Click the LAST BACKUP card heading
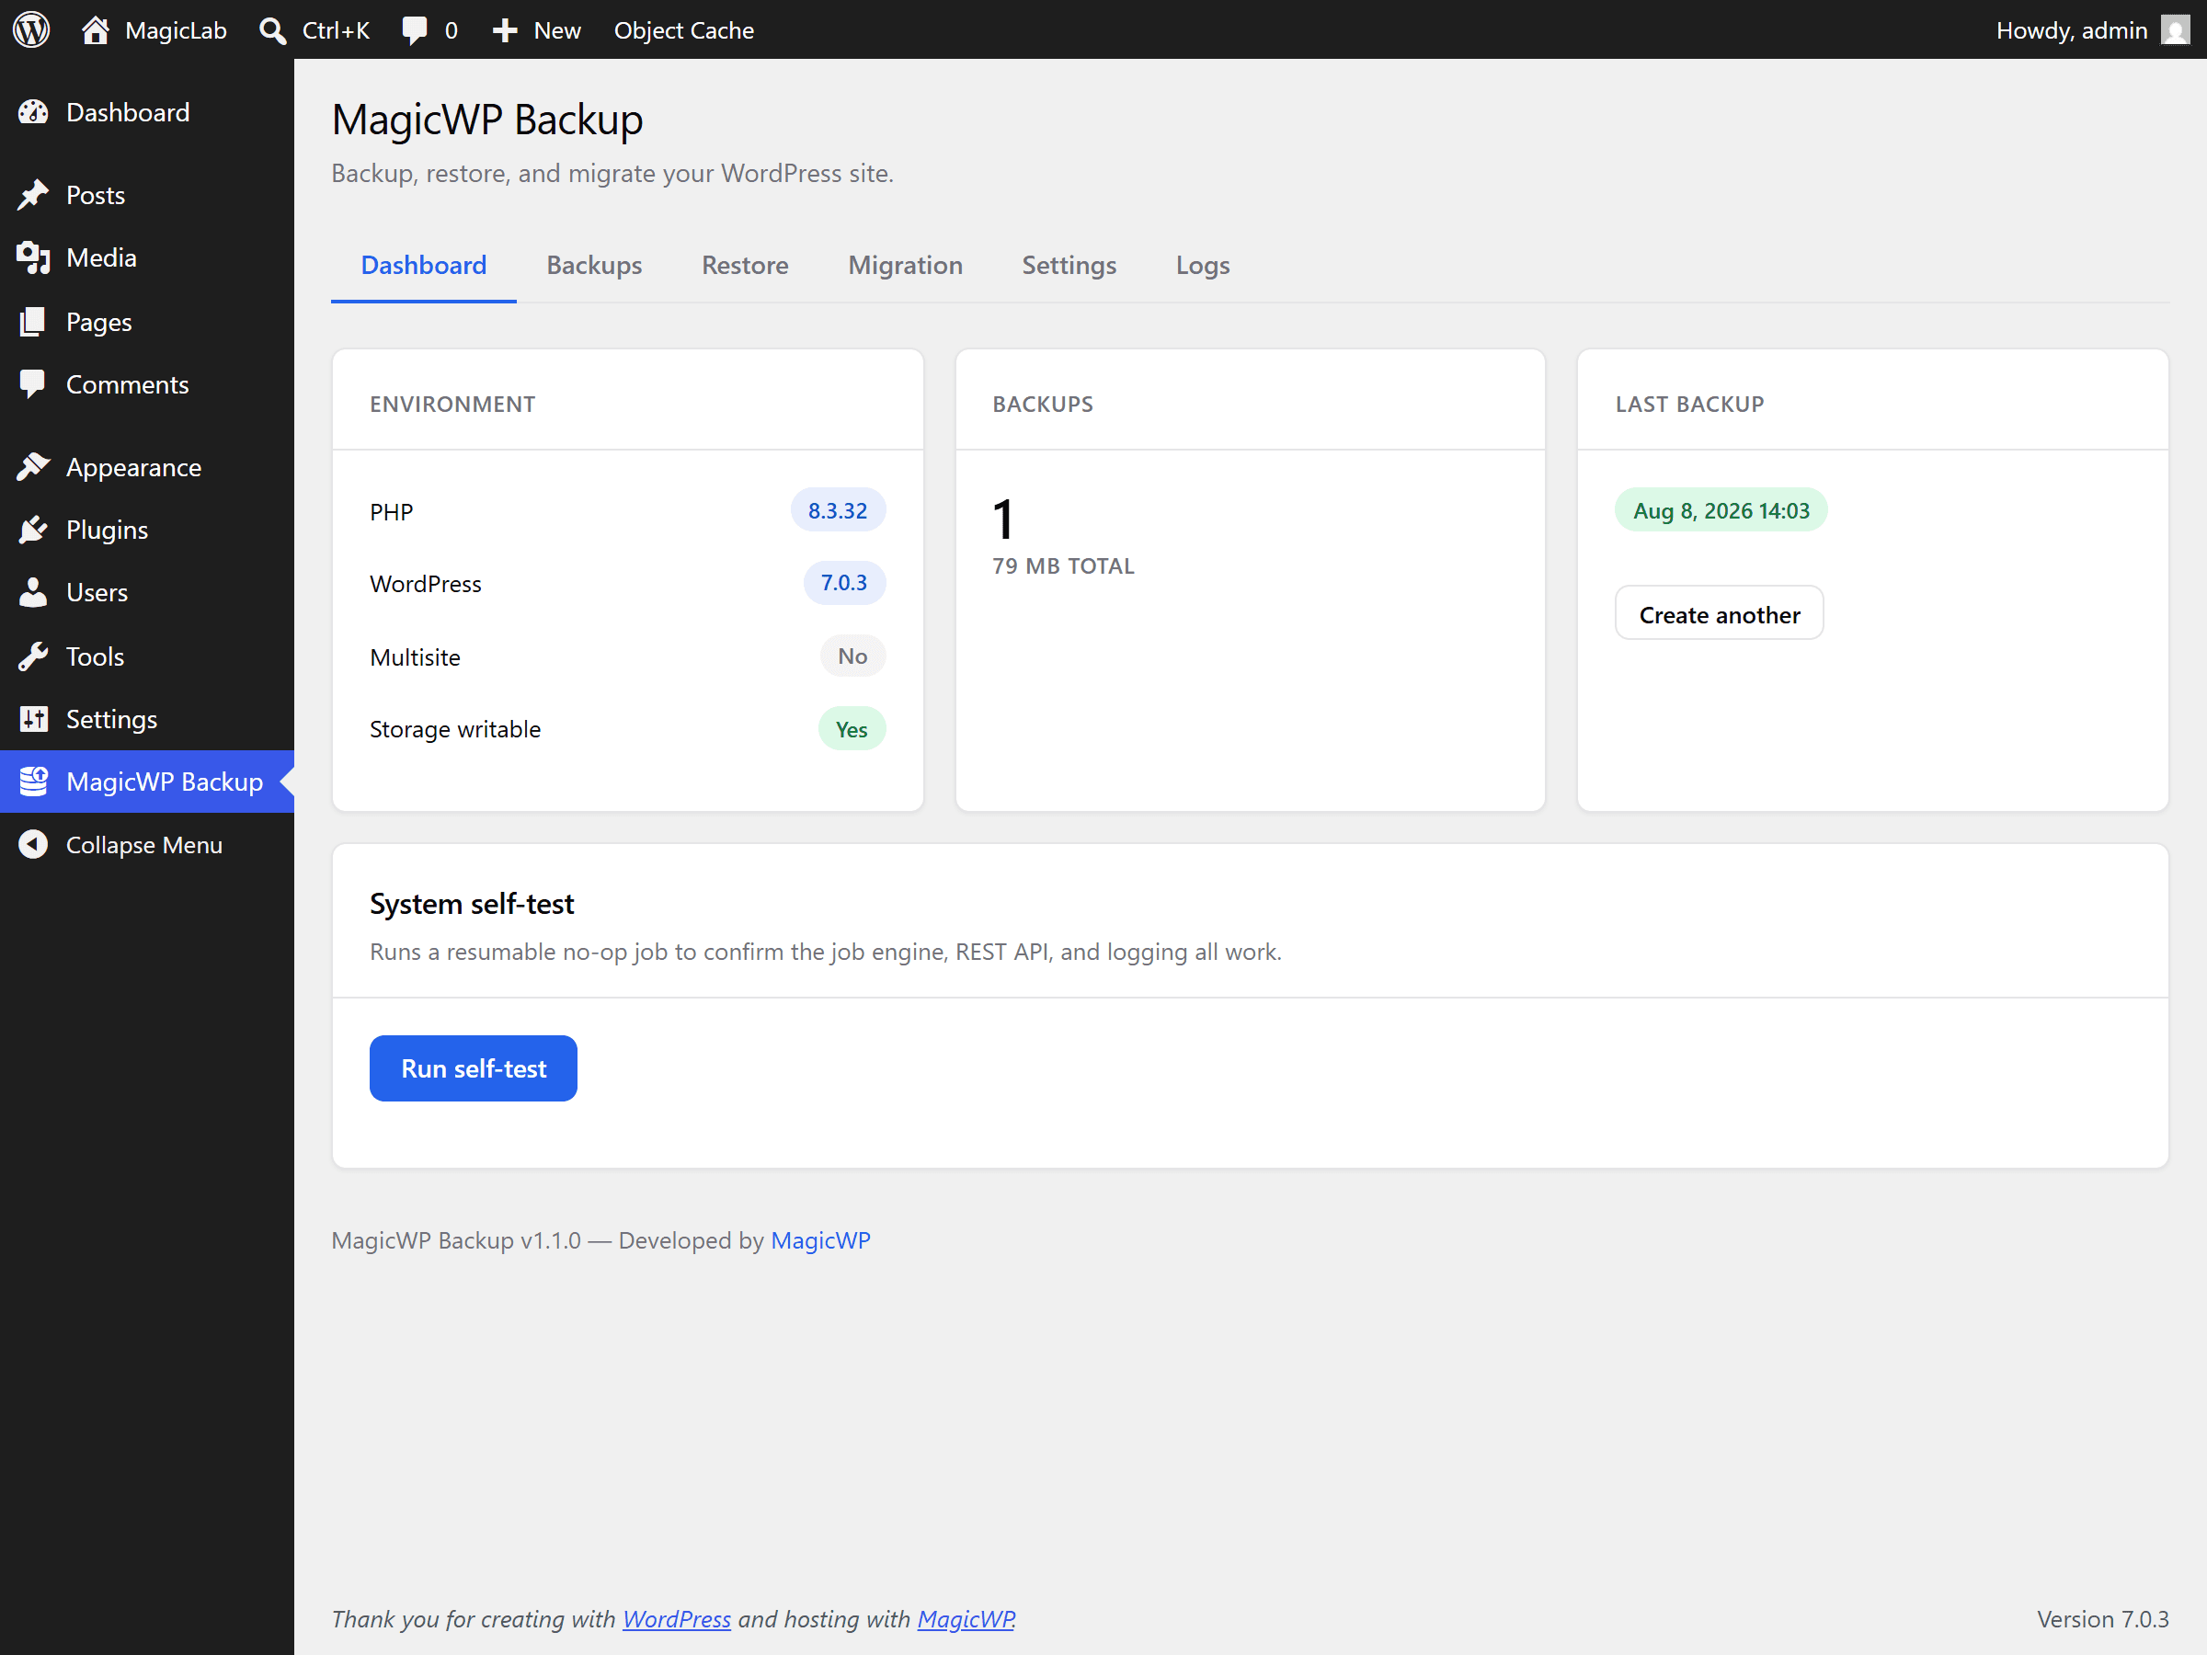This screenshot has height=1655, width=2207. click(1689, 404)
